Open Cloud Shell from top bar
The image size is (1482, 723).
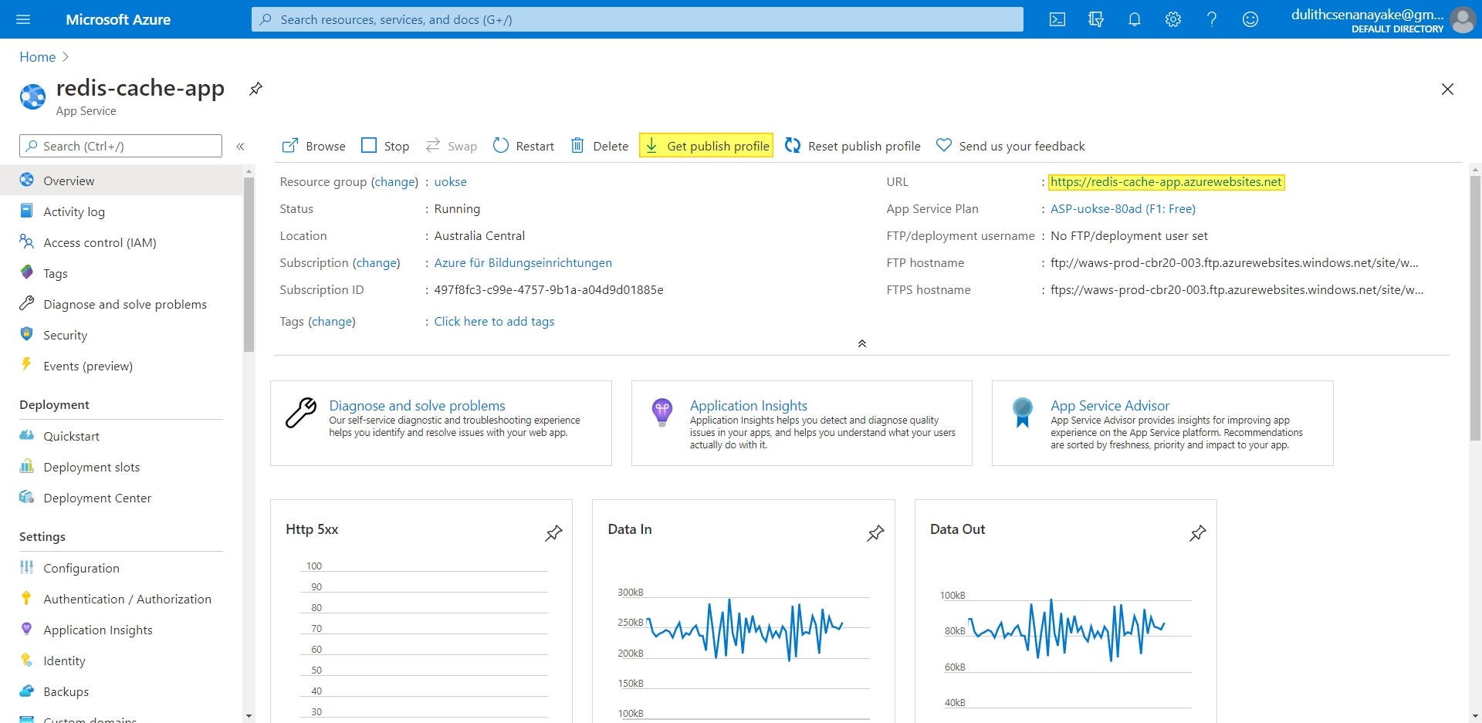[x=1057, y=19]
